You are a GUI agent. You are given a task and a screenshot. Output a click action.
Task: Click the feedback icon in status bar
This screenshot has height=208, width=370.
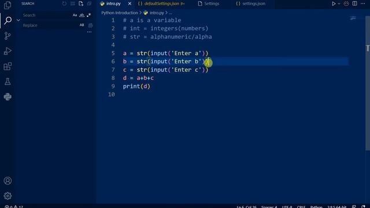pyautogui.click(x=354, y=207)
